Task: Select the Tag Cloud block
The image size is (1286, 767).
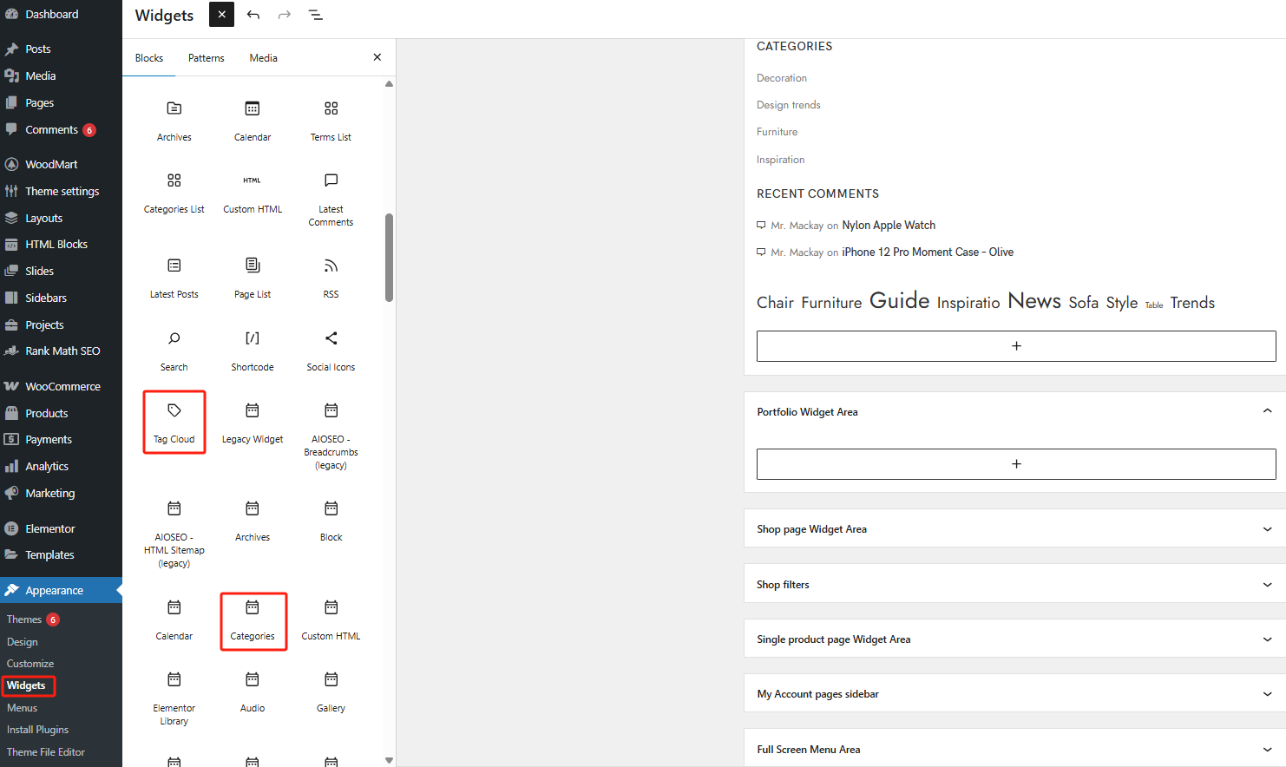Action: [174, 423]
